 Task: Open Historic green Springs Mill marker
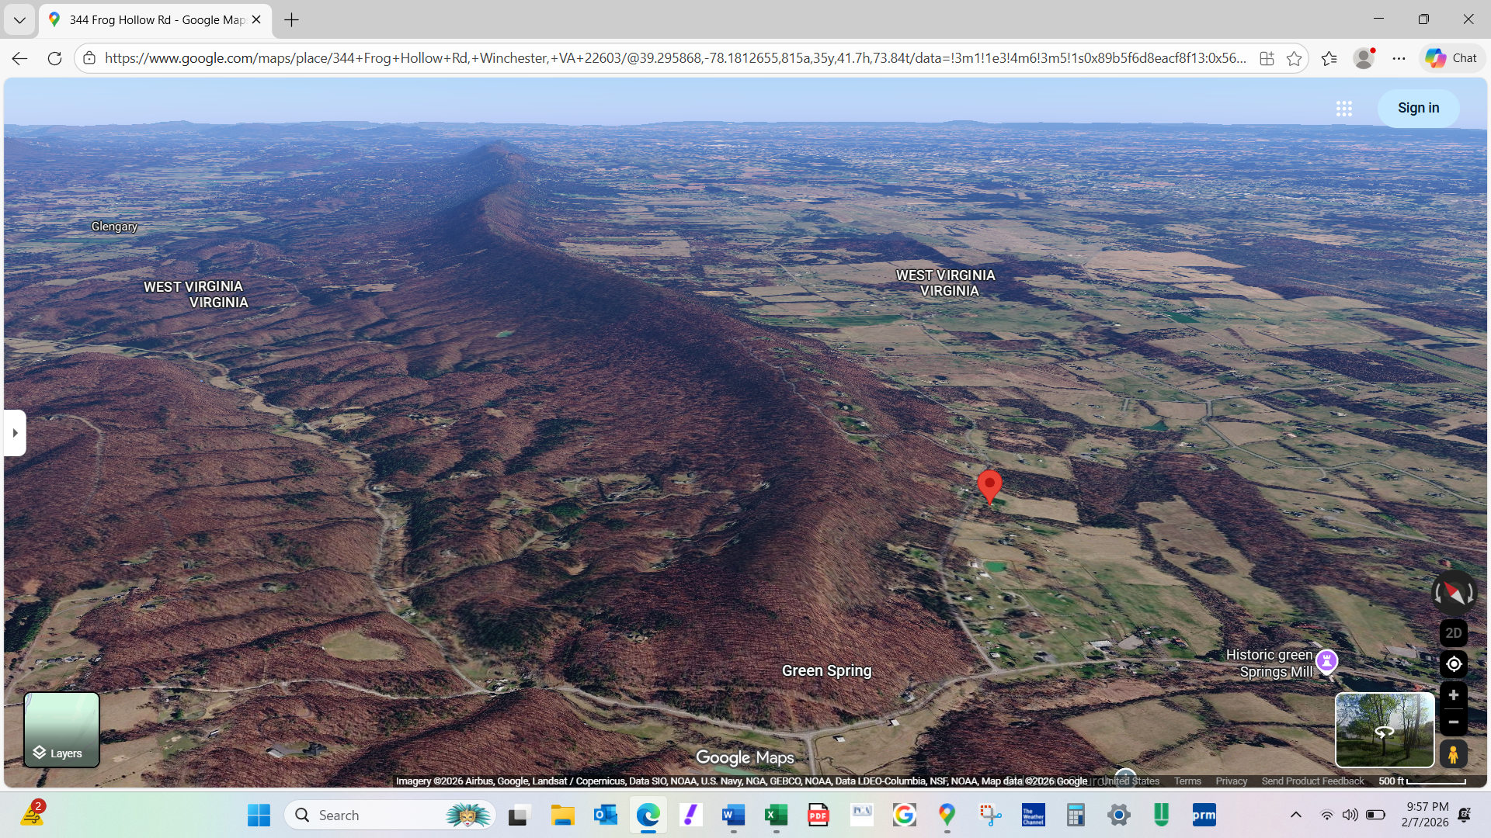click(x=1326, y=661)
